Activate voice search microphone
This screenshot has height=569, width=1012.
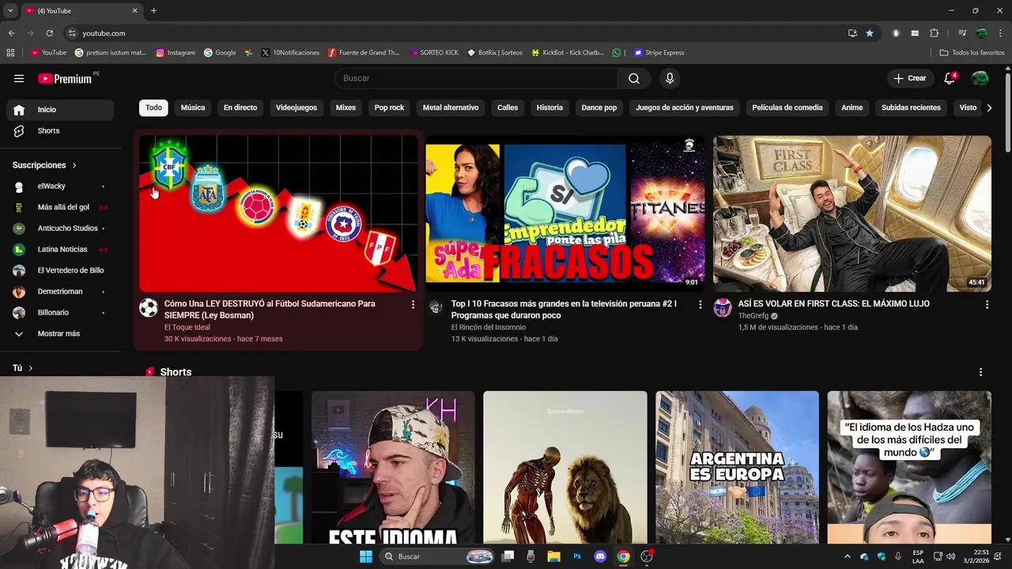[x=670, y=78]
